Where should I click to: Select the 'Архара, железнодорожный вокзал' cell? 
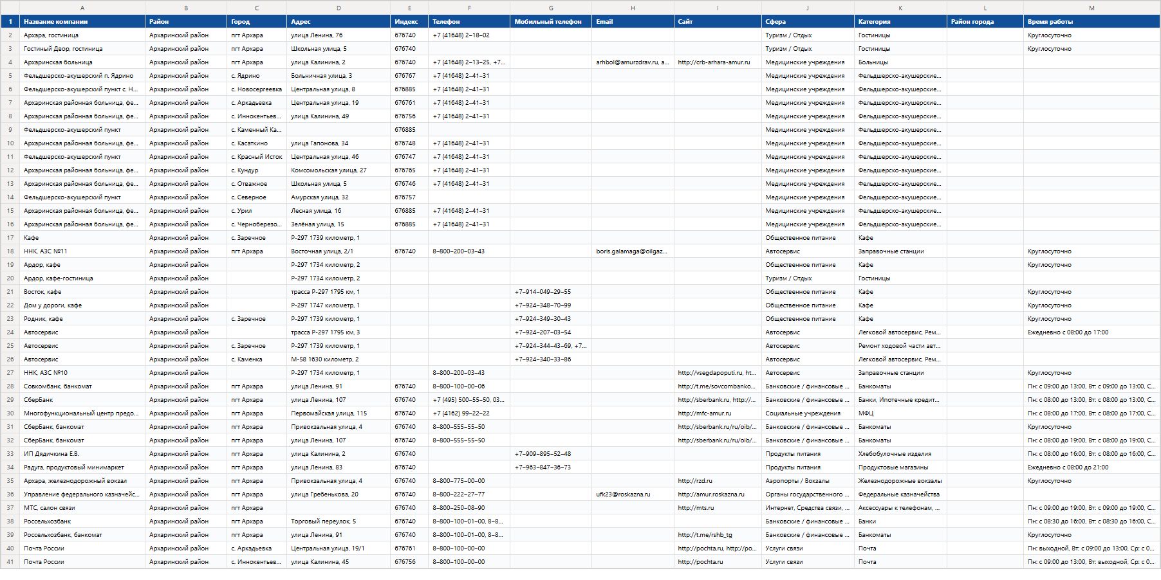(x=82, y=481)
